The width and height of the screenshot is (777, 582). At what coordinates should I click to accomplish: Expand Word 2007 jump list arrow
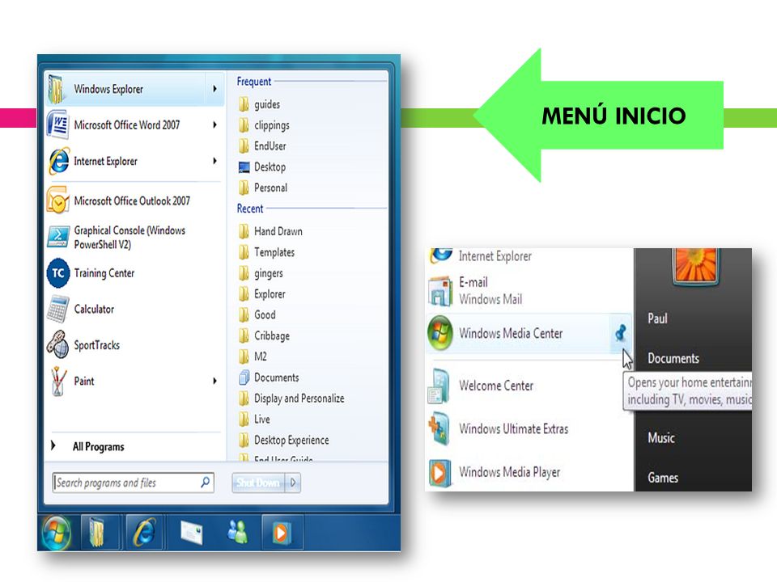(x=214, y=124)
